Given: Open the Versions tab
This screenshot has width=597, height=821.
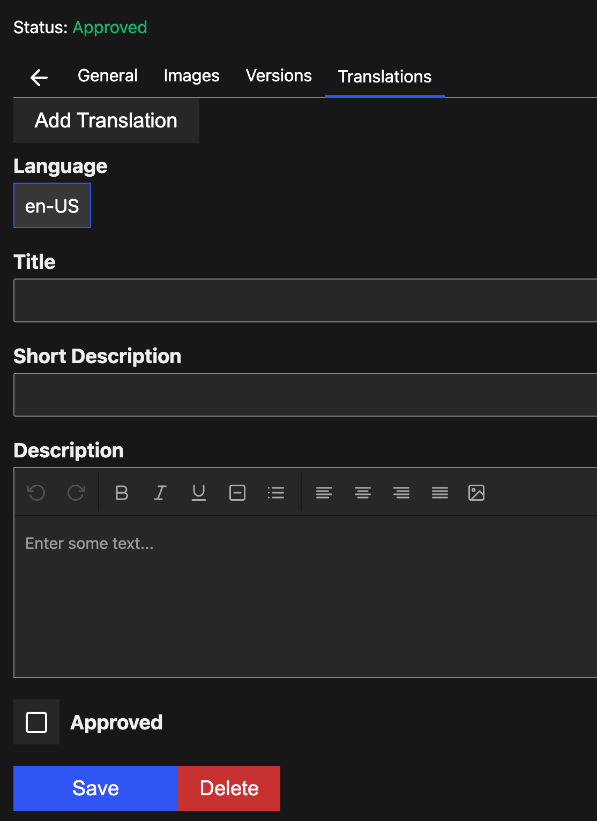Looking at the screenshot, I should click(279, 76).
